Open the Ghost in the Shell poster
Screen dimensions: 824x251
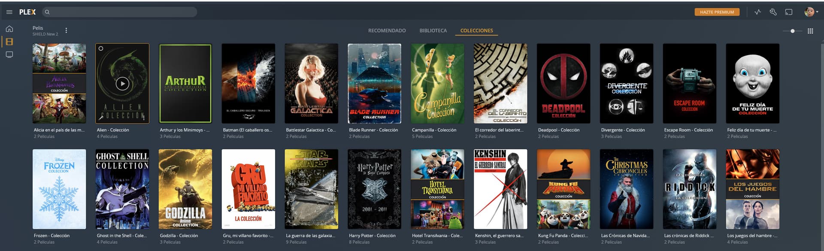click(122, 189)
